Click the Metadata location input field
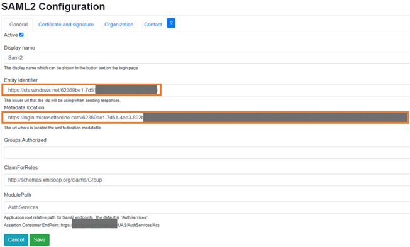Image resolution: width=410 pixels, height=247 pixels. click(207, 118)
